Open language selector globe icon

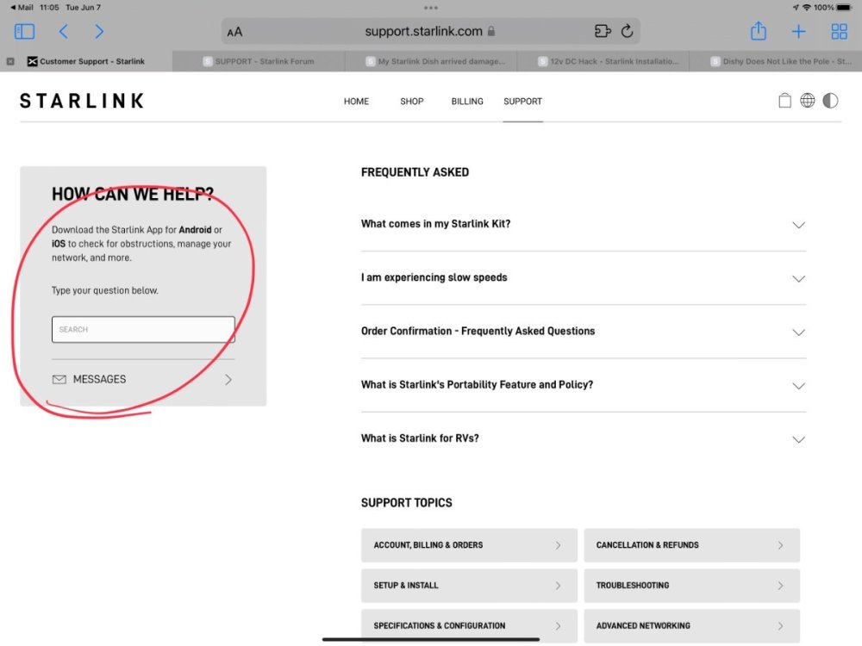[808, 101]
